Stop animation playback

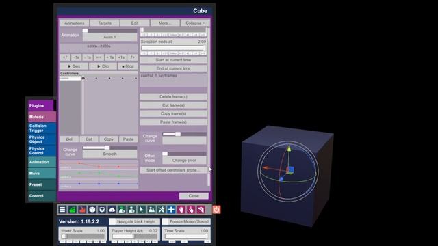coord(128,66)
